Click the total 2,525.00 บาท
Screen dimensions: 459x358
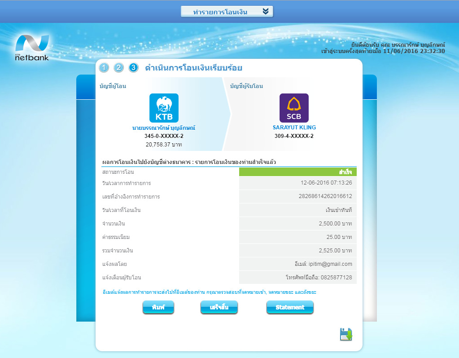click(x=336, y=251)
